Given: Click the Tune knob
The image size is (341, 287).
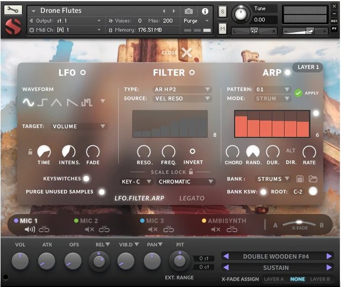Looking at the screenshot, I should click(240, 14).
